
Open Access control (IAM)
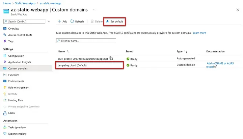pyautogui.click(x=20, y=35)
